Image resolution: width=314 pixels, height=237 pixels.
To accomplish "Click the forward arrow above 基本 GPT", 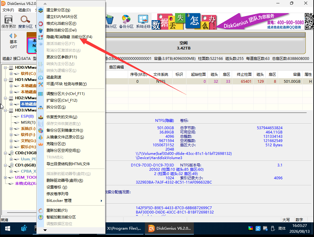I will (16, 36).
